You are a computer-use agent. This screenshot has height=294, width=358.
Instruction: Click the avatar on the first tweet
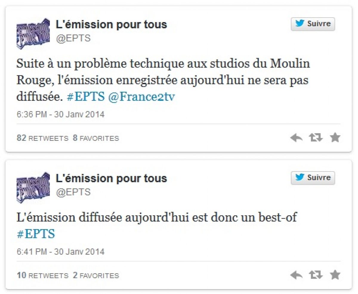(33, 34)
